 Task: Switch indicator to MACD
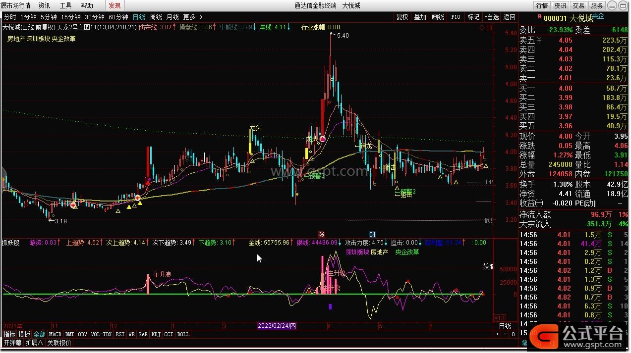click(55, 334)
